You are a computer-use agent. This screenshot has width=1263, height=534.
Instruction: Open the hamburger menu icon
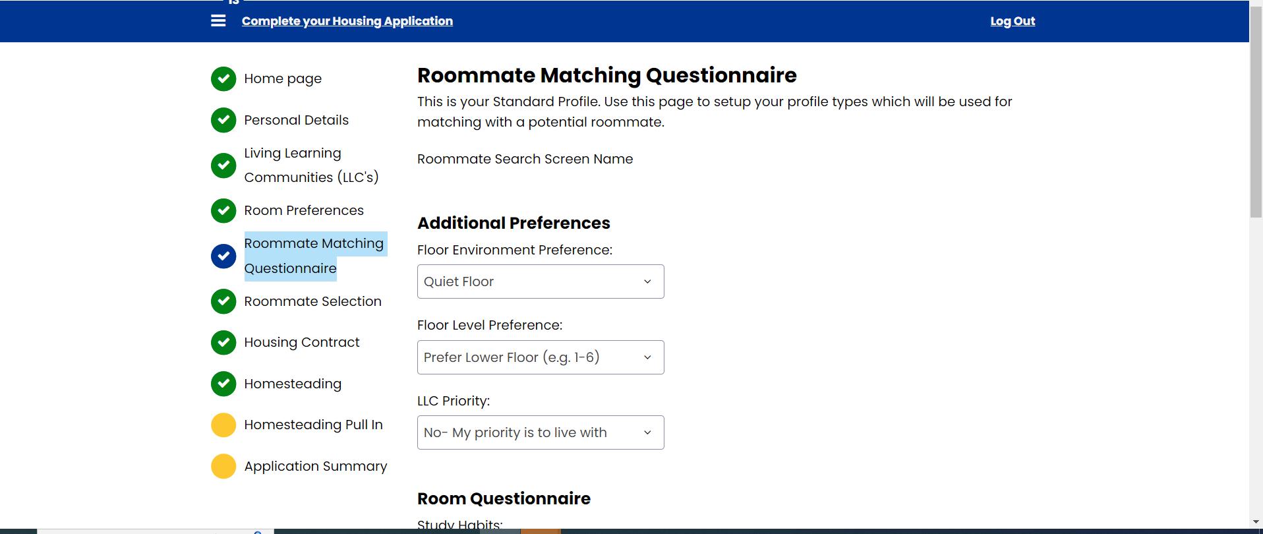click(x=218, y=21)
